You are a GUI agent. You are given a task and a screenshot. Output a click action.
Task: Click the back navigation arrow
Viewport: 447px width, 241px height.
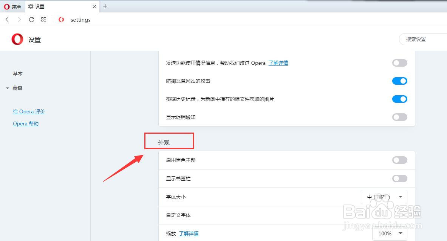(7, 20)
